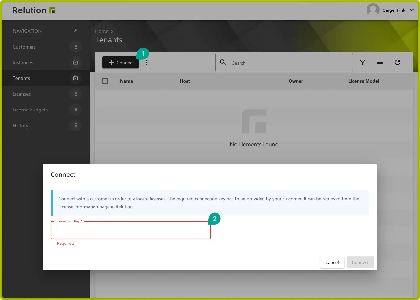
Task: Open Customers in the navigation
Action: click(x=24, y=47)
